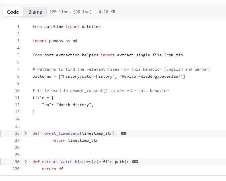This screenshot has width=226, height=181.
Task: Click line number 12
Action: [x=17, y=105]
